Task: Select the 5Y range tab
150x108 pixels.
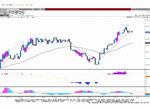Action: (16, 17)
